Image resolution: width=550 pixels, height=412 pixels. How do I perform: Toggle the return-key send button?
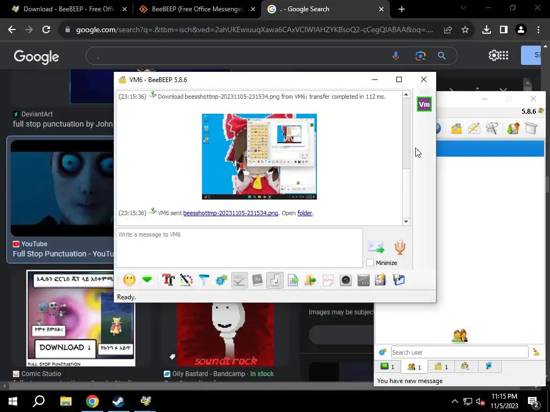[x=274, y=280]
